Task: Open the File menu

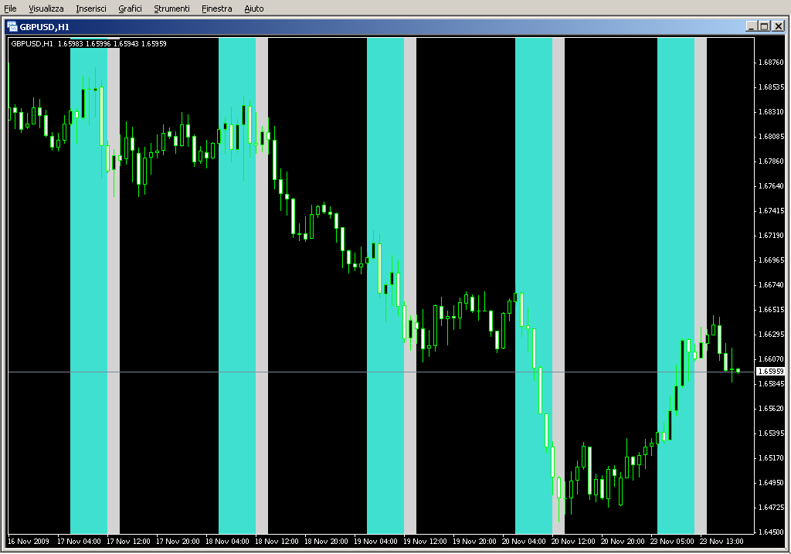Action: [x=10, y=8]
